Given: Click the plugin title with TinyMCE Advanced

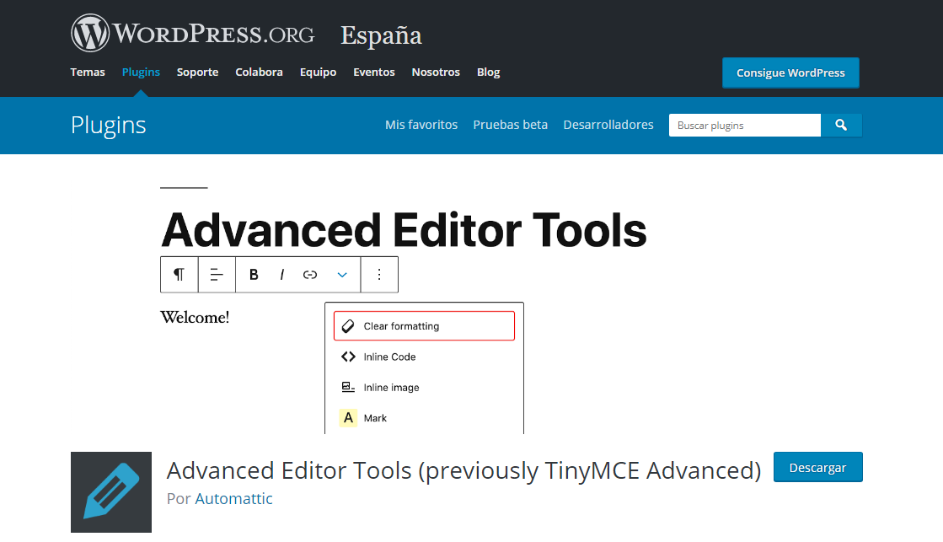Looking at the screenshot, I should coord(463,470).
